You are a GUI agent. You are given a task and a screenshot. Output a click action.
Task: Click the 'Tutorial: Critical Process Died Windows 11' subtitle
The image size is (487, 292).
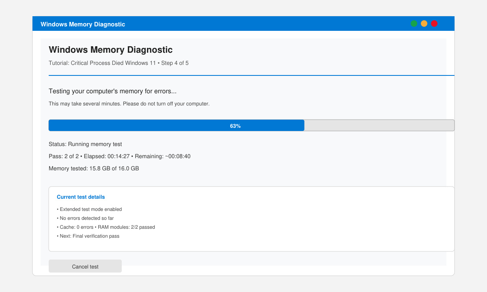[x=119, y=63]
